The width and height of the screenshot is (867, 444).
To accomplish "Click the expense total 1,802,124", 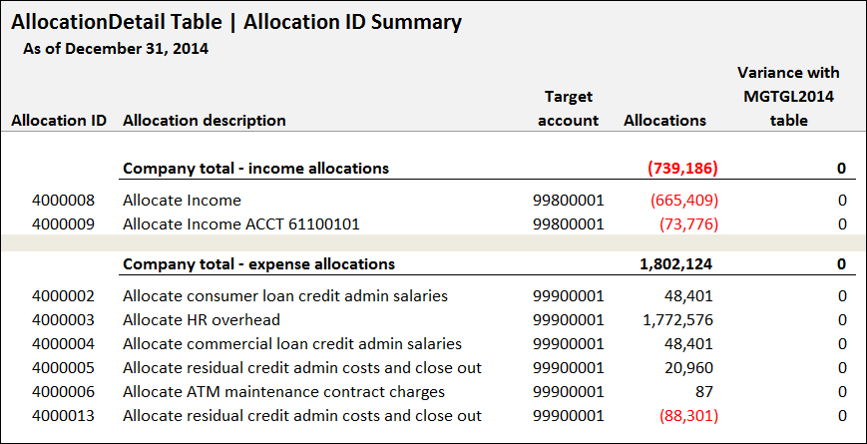I will [675, 264].
